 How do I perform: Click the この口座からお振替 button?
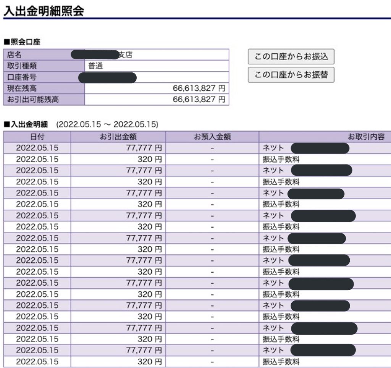click(x=291, y=75)
